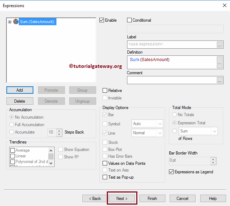Image resolution: width=230 pixels, height=206 pixels.
Task: Increase the Steps Back value
Action: pos(59,131)
